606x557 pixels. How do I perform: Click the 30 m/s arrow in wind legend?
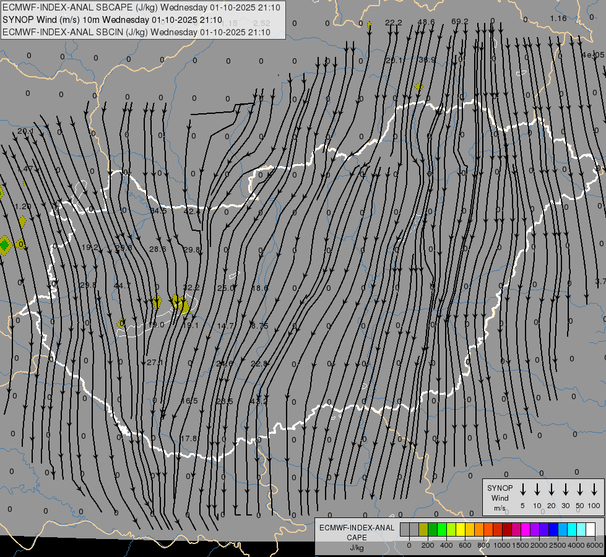(565, 490)
